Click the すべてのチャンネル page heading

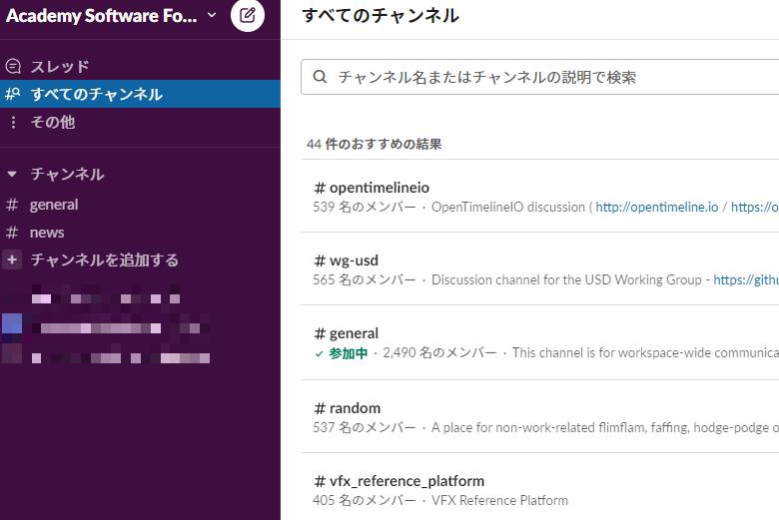(x=381, y=15)
